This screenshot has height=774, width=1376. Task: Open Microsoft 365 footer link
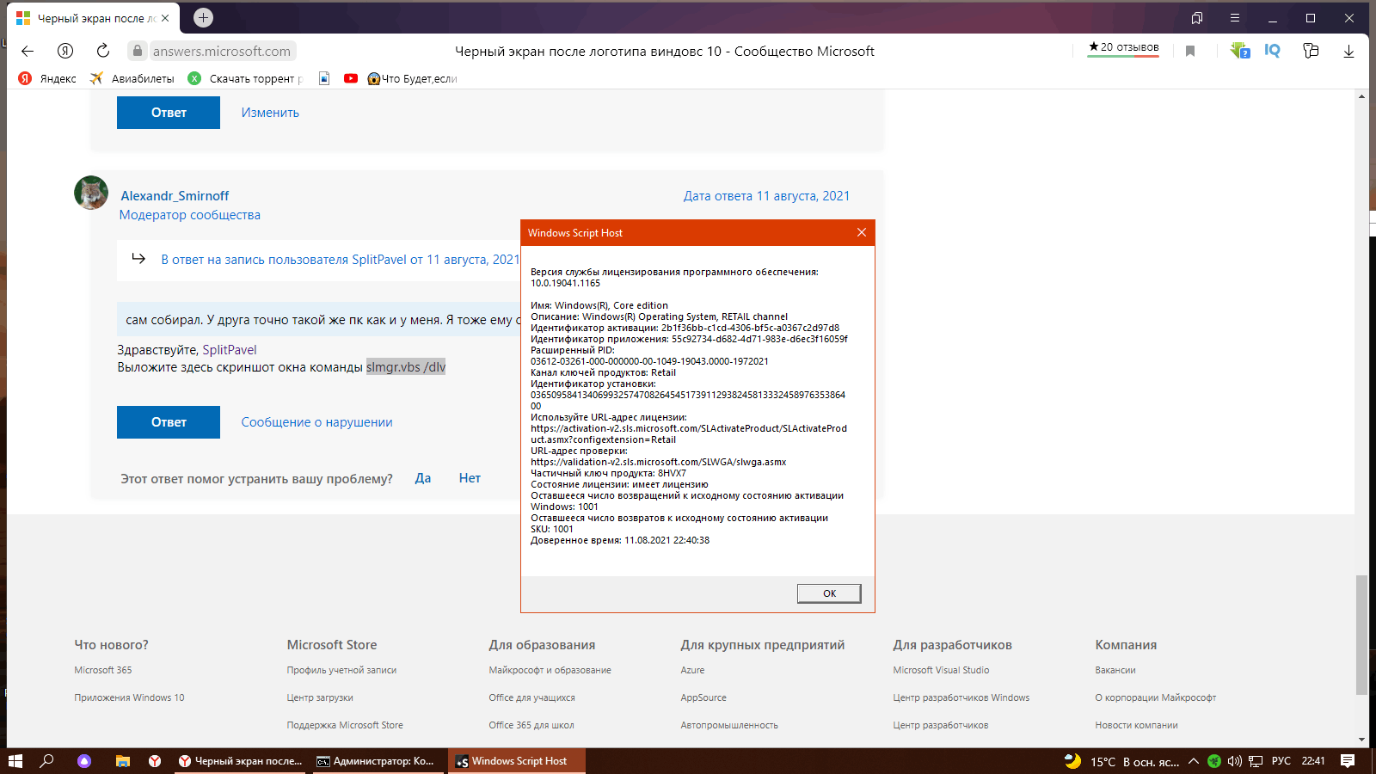tap(103, 670)
